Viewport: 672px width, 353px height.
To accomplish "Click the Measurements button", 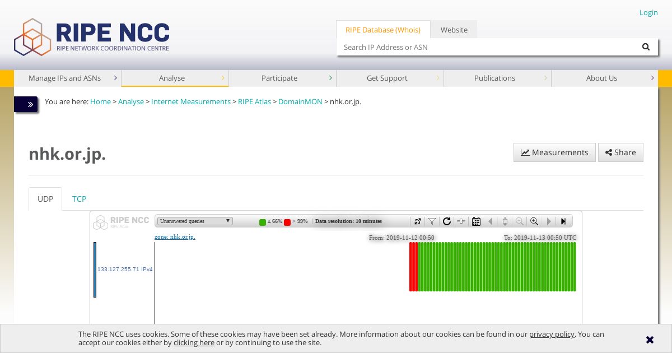I will point(554,152).
